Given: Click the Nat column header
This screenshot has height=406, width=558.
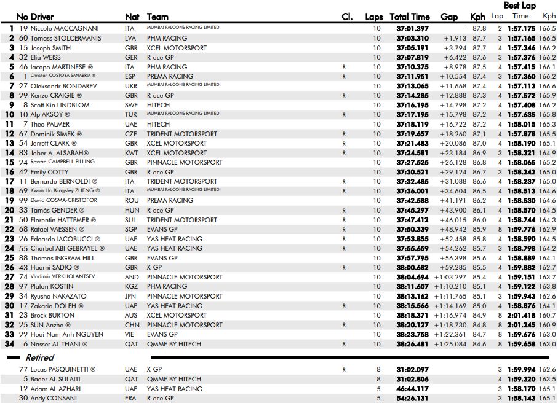Looking at the screenshot, I should point(132,17).
